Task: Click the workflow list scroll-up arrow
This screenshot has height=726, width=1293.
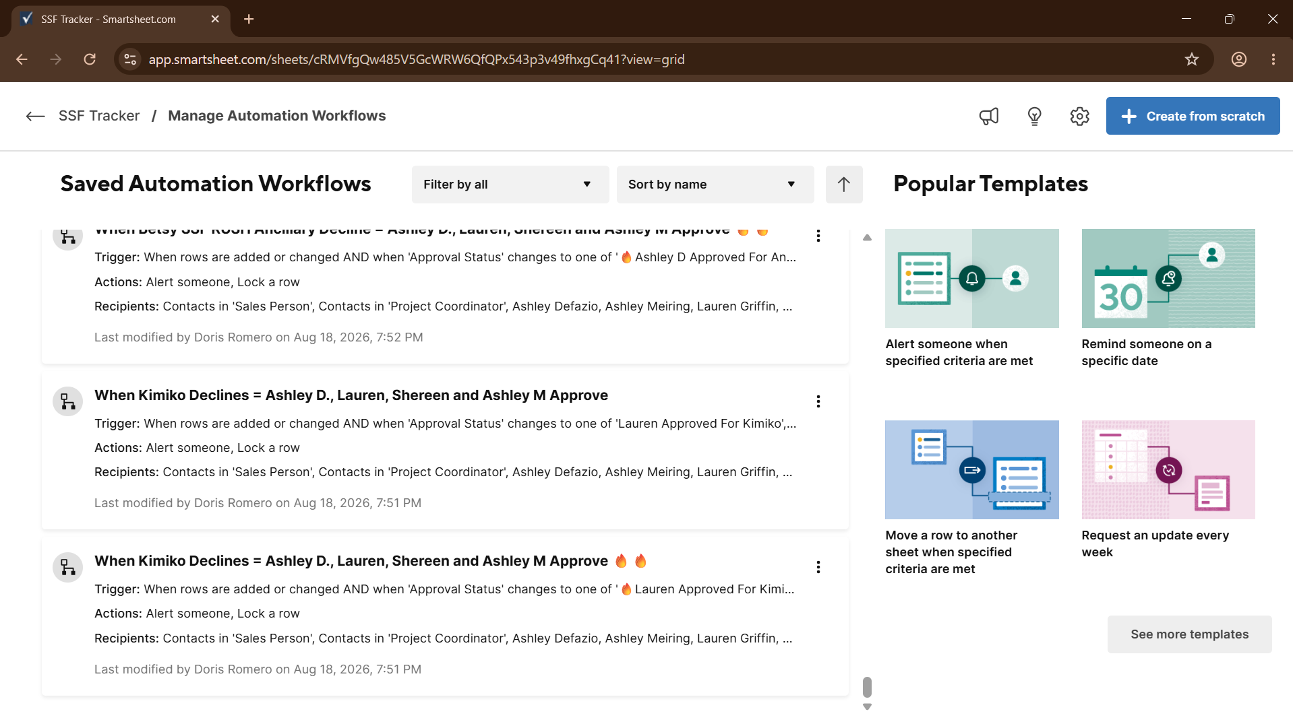Action: [x=867, y=237]
